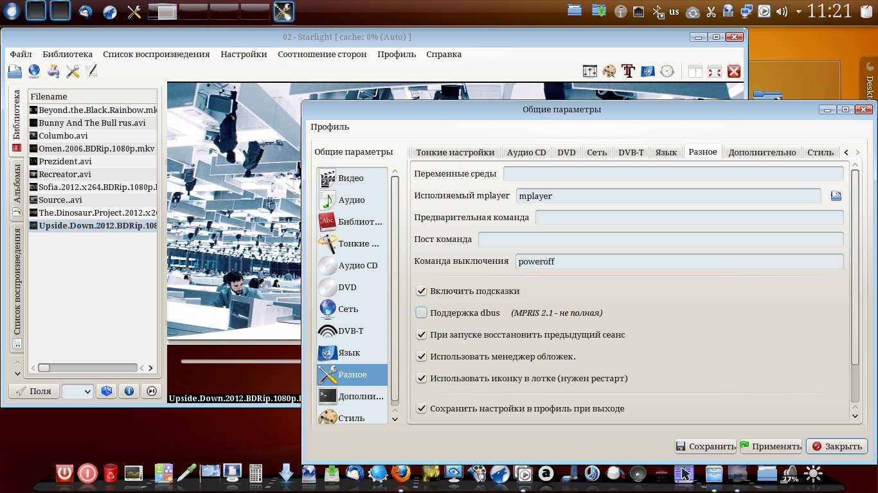
Task: Enable the 'Поддержка dbus' checkbox
Action: [x=422, y=313]
